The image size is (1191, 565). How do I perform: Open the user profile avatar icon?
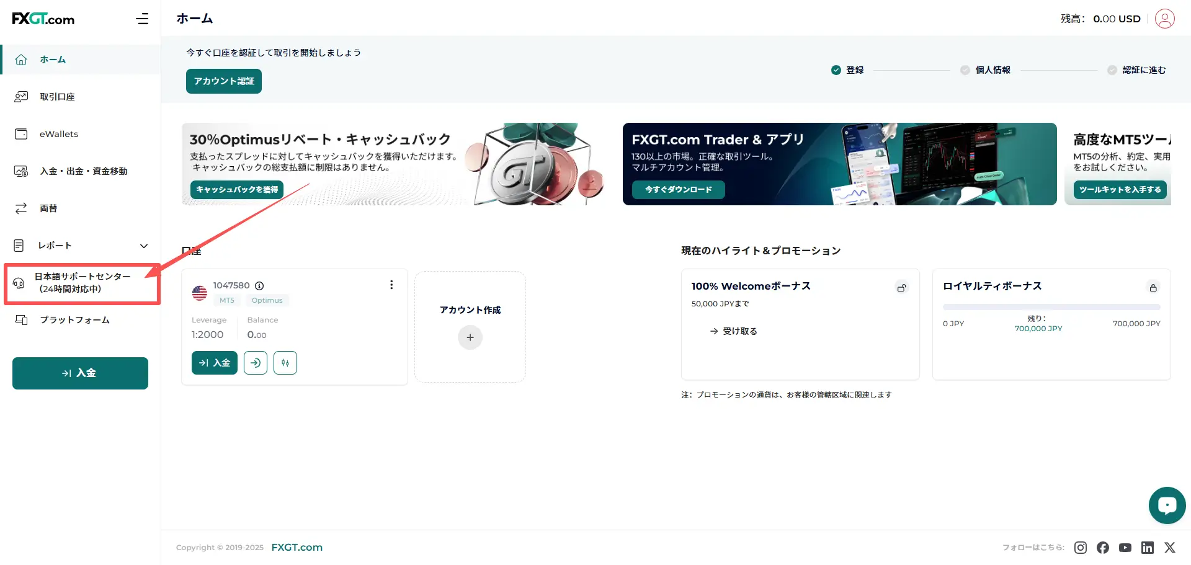point(1164,19)
